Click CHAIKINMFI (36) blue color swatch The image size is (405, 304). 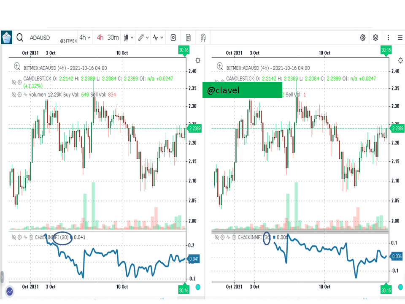tap(274, 237)
